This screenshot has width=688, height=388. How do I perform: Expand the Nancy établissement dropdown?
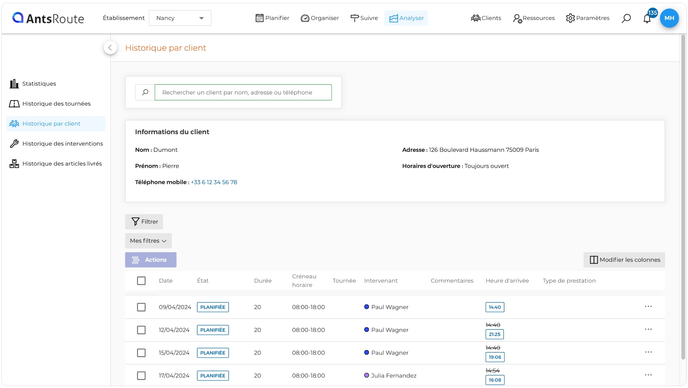coord(180,18)
